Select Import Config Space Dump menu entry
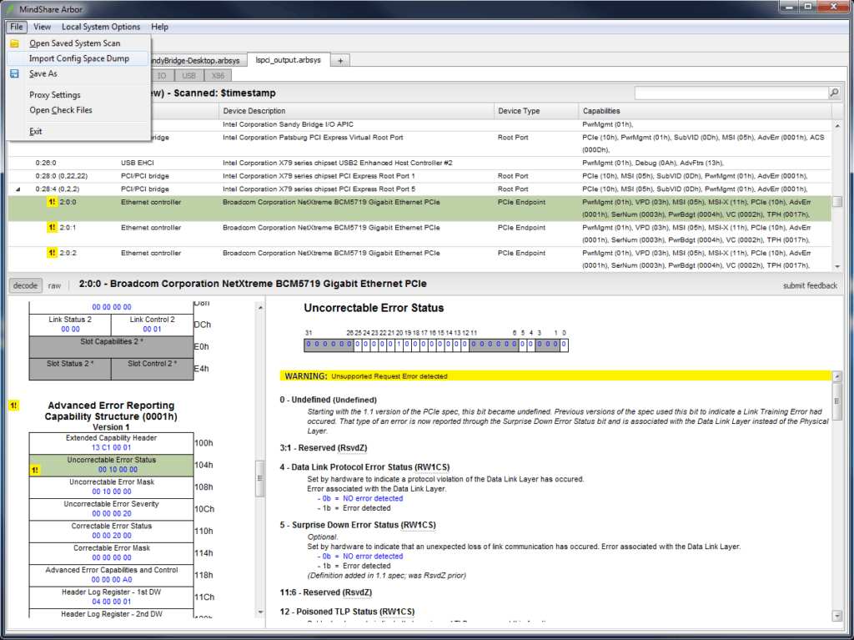The image size is (854, 640). (78, 58)
